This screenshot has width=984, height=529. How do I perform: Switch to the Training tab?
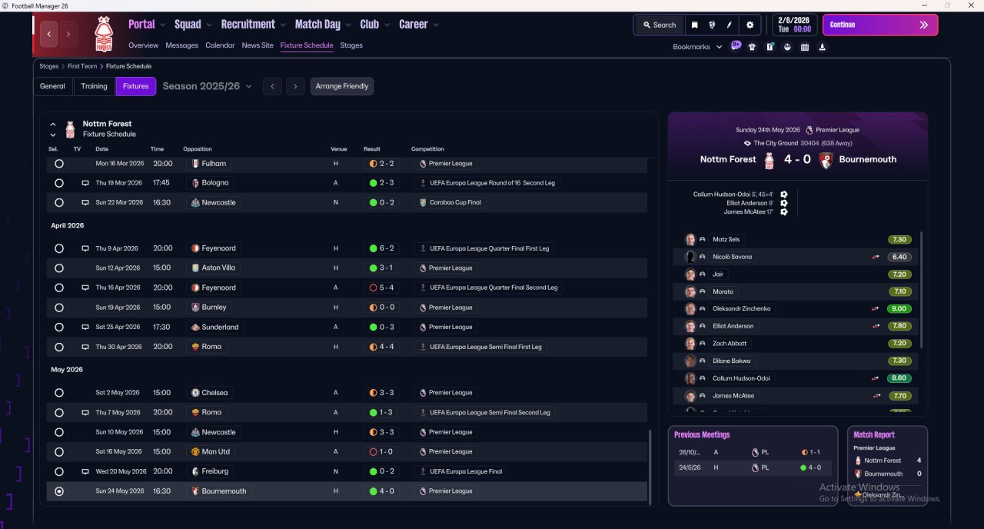tap(94, 86)
